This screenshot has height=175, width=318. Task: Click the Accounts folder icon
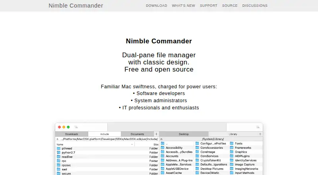(x=163, y=156)
